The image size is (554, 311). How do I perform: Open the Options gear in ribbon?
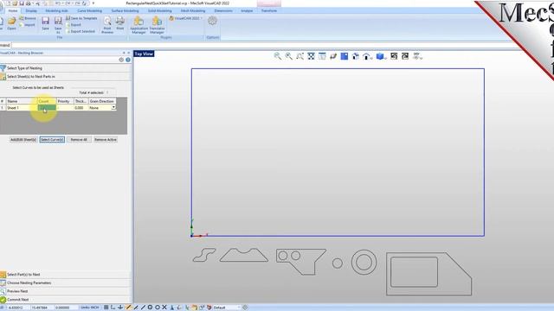click(x=212, y=21)
